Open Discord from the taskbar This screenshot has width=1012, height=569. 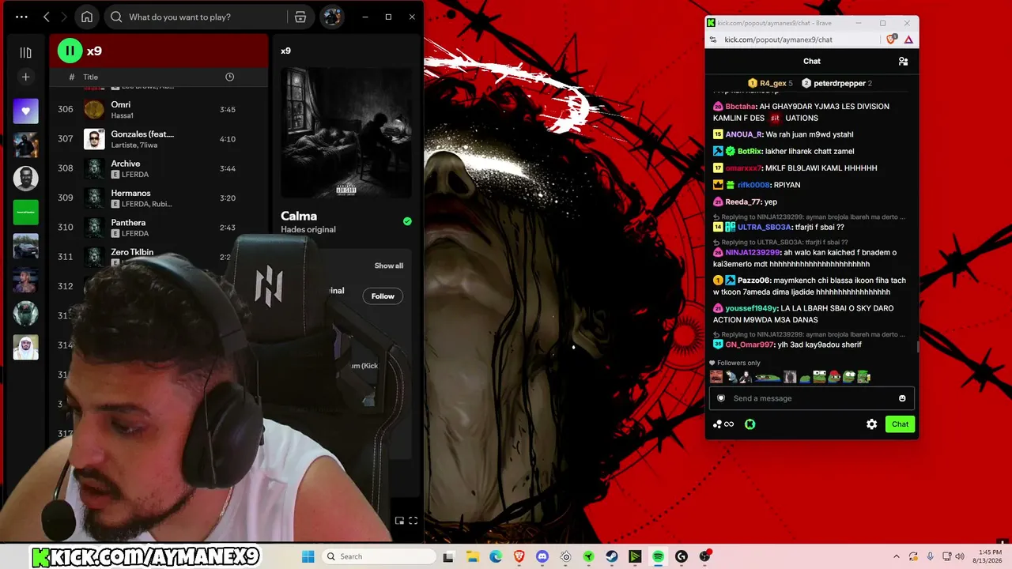pyautogui.click(x=542, y=556)
